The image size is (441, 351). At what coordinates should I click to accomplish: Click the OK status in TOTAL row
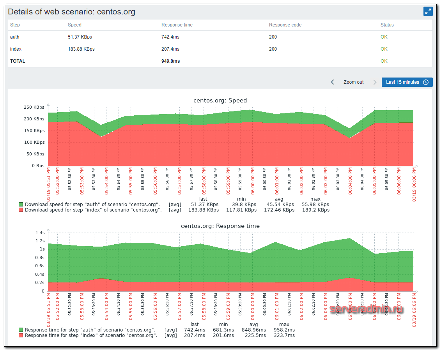click(x=384, y=61)
